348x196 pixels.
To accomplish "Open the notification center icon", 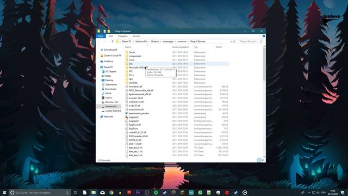I will (343, 192).
